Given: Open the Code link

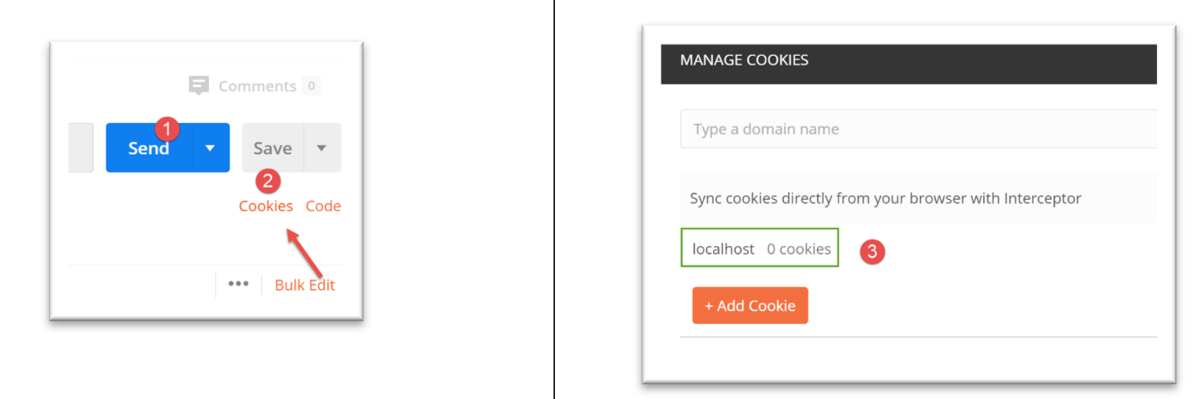Looking at the screenshot, I should point(323,206).
